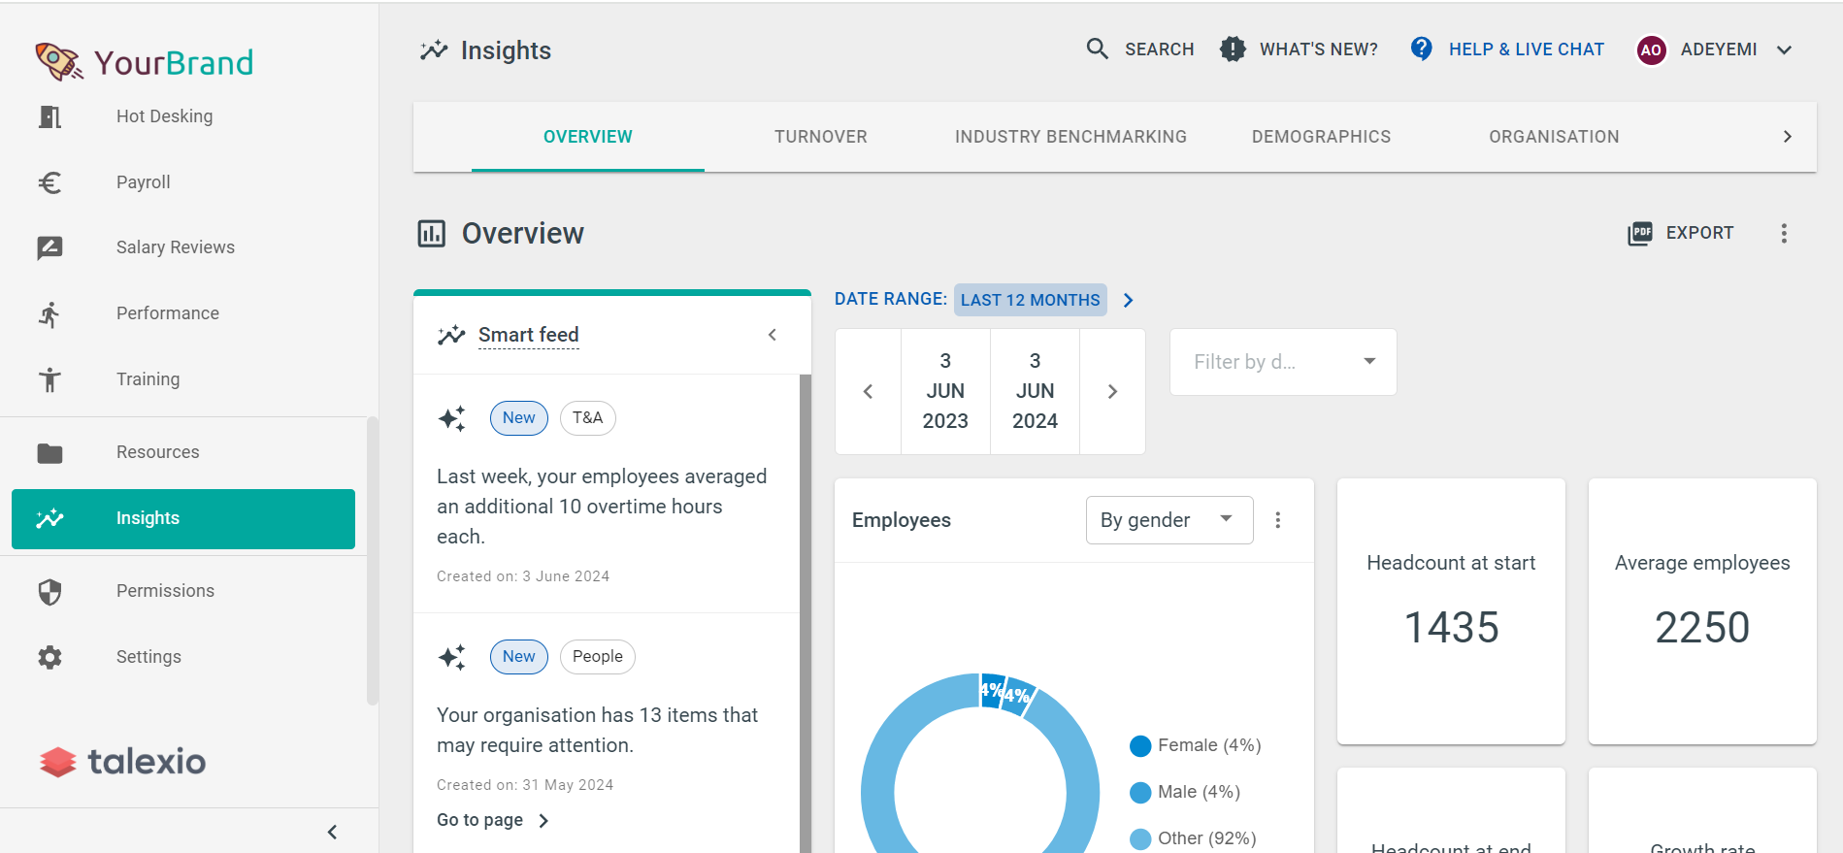Open the Industry Benchmarking tab
This screenshot has width=1843, height=853.
(1070, 137)
